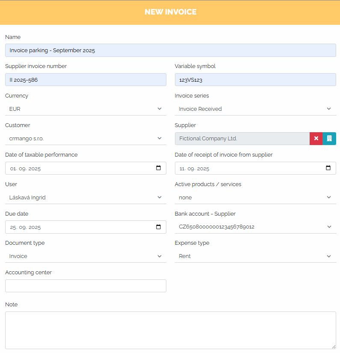Viewport: 340px width, 353px height.
Task: Open supplier company lookup via building icon
Action: [329, 139]
